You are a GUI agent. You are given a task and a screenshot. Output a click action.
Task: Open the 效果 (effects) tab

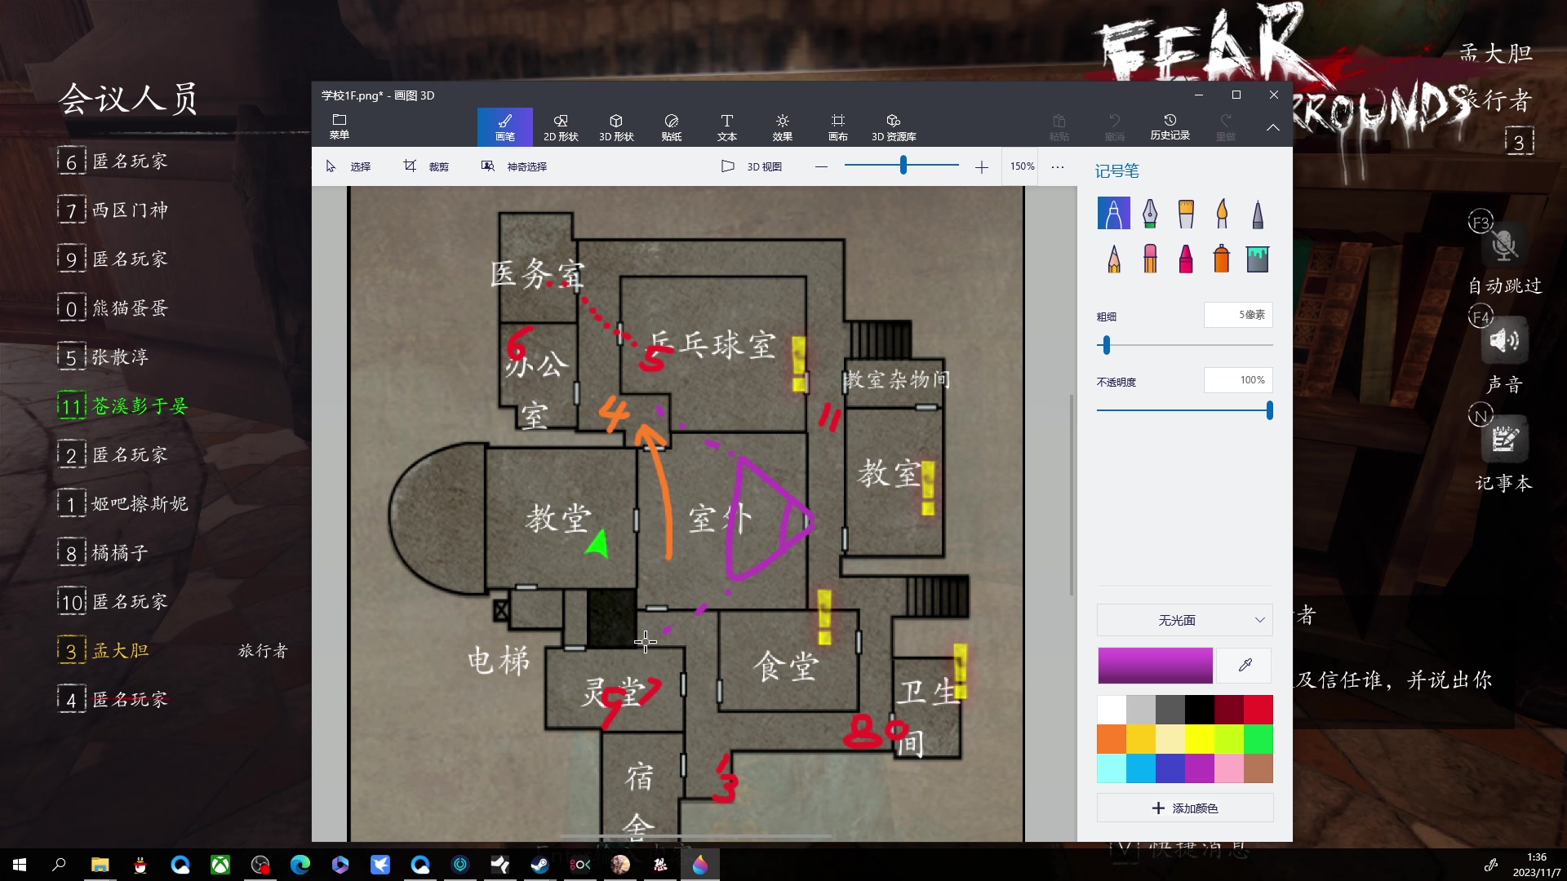click(x=783, y=127)
